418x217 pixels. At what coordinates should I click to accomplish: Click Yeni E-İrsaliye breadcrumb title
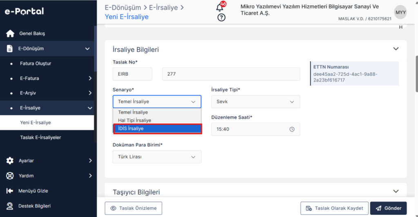[x=127, y=17]
